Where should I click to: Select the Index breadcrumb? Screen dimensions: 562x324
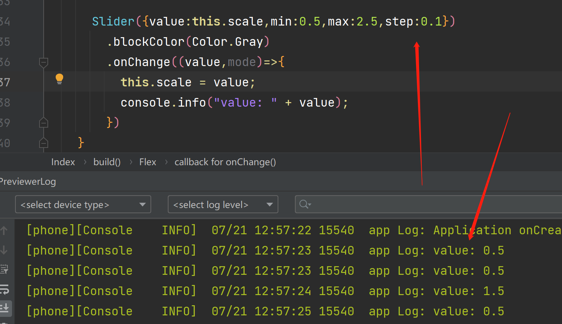tap(63, 162)
